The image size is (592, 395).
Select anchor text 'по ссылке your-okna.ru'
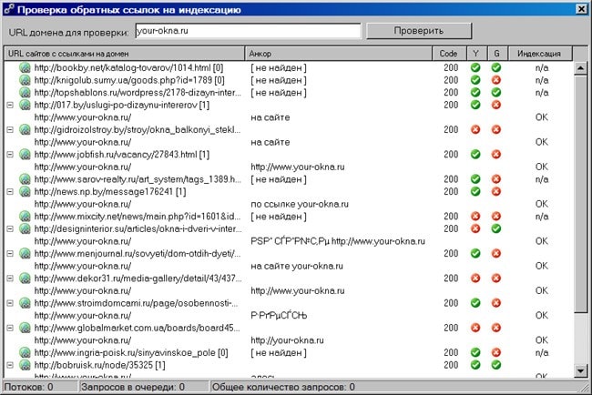point(300,204)
